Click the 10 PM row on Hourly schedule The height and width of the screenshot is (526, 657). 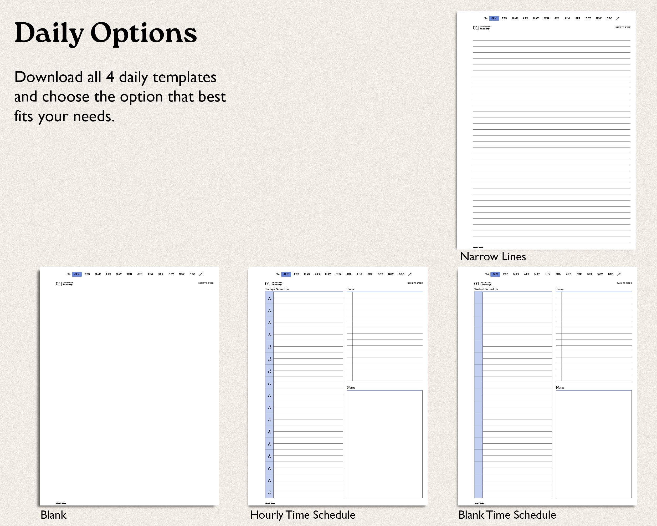point(304,492)
